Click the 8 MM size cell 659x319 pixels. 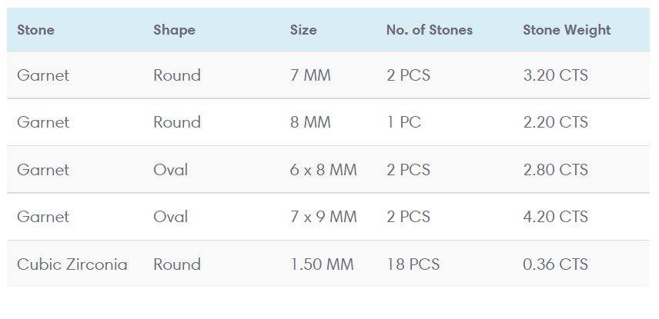click(x=310, y=122)
